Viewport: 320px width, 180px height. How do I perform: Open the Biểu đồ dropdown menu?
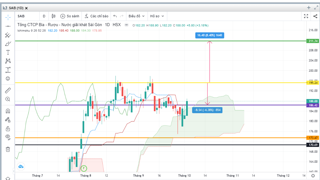tap(137, 16)
